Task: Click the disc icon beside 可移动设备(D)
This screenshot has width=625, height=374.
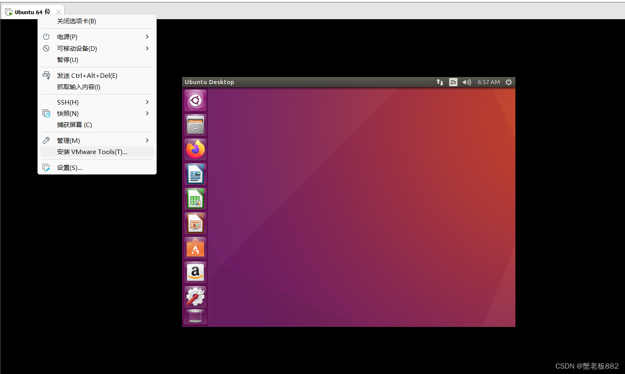Action: (x=46, y=48)
